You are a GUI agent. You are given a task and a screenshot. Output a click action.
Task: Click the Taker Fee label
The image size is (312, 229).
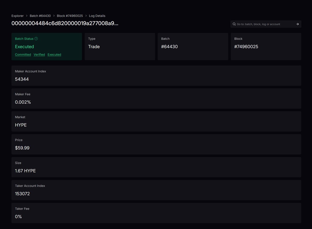click(x=22, y=209)
